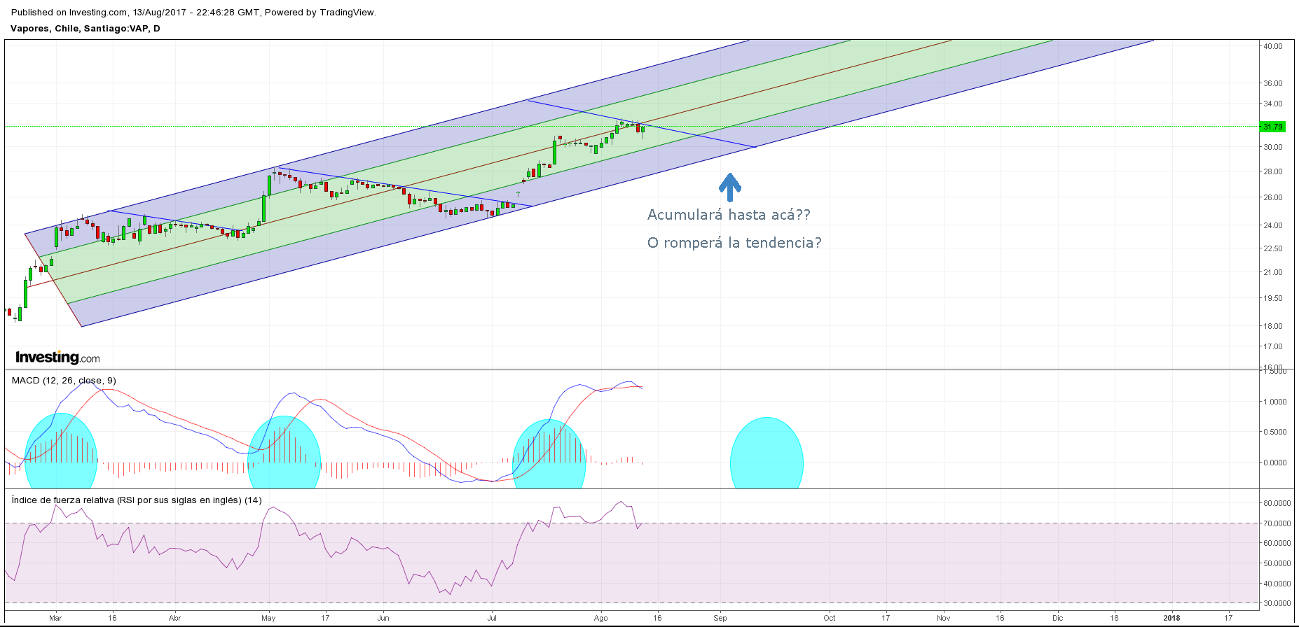Click the 'Jun' date on the time axis
The width and height of the screenshot is (1299, 627).
pos(383,618)
